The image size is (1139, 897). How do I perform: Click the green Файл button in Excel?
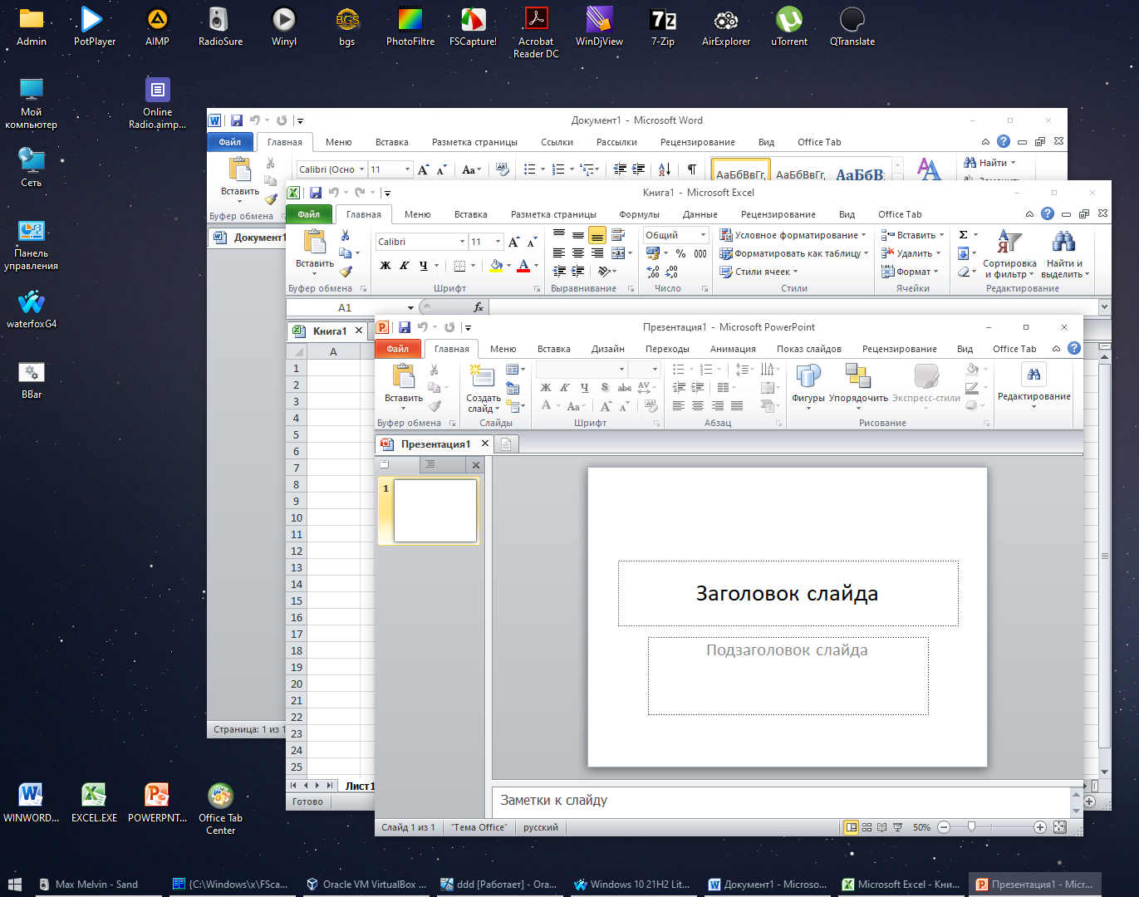pos(309,214)
